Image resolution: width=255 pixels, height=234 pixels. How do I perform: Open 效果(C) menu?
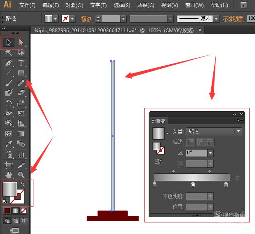tap(146, 5)
